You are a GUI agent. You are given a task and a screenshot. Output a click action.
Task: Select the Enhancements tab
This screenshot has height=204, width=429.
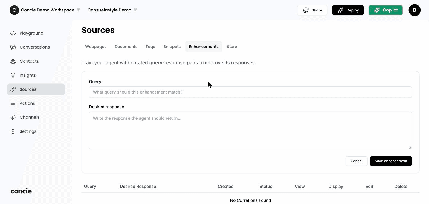pos(204,47)
